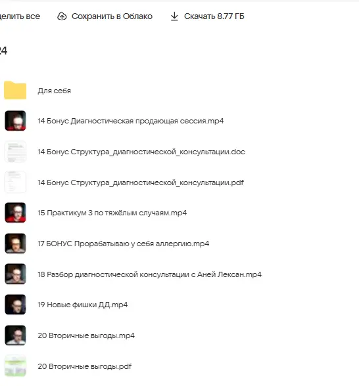
Task: Open video thumbnail for 15 Практикум 3
Action: tap(15, 213)
